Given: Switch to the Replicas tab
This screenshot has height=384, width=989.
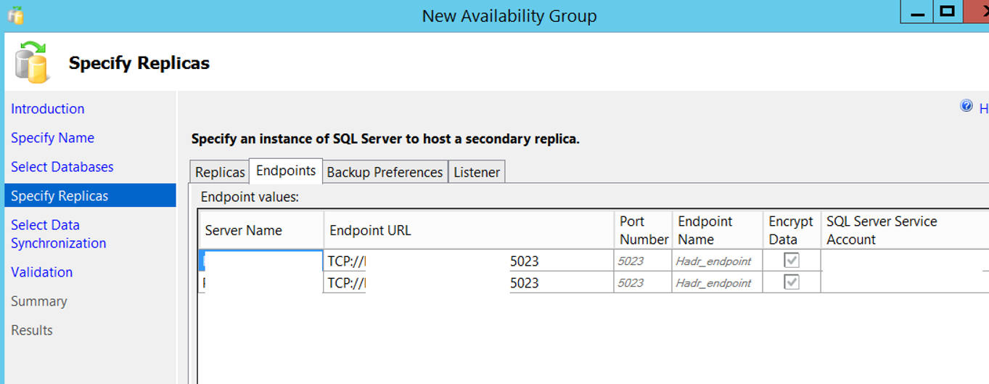Looking at the screenshot, I should (220, 172).
